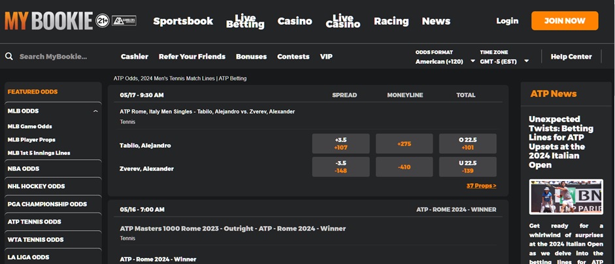Click the Search MyBookie input field
Viewport: 615px width, 264px height.
(x=59, y=57)
